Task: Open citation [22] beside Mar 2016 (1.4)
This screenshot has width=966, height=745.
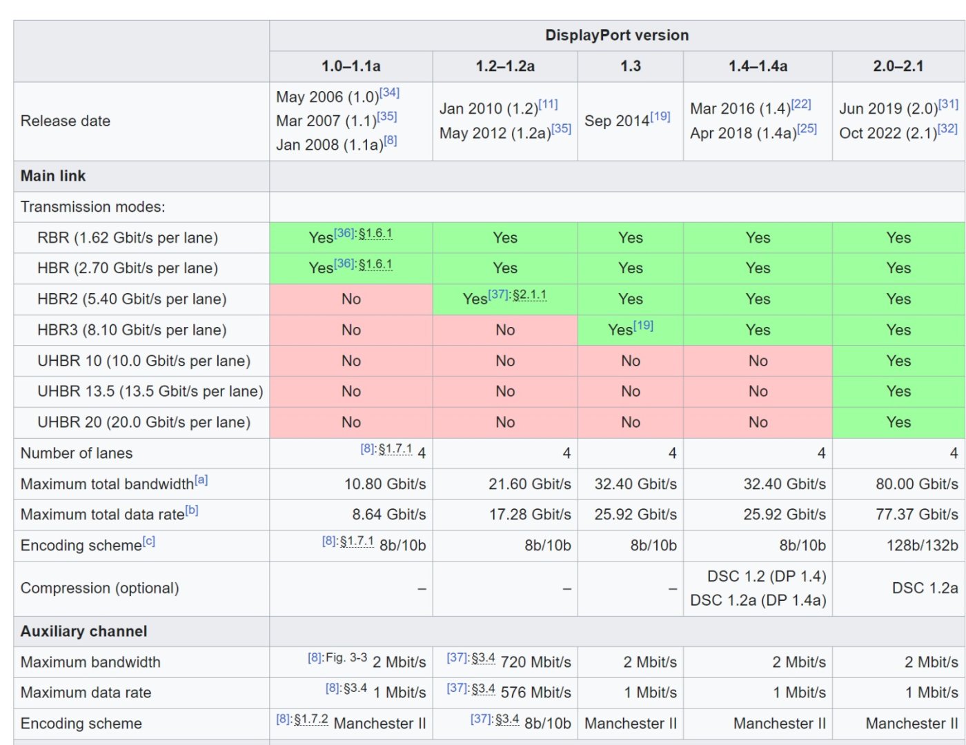Action: click(x=801, y=104)
